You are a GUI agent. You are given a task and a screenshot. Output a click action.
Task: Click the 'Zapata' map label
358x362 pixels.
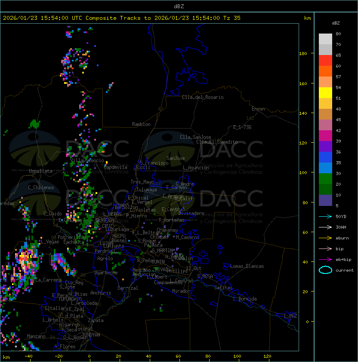coord(96,320)
